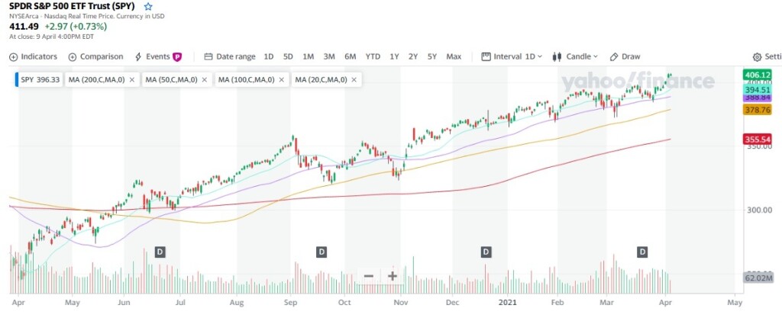
Task: Choose the Max time range
Action: [454, 56]
